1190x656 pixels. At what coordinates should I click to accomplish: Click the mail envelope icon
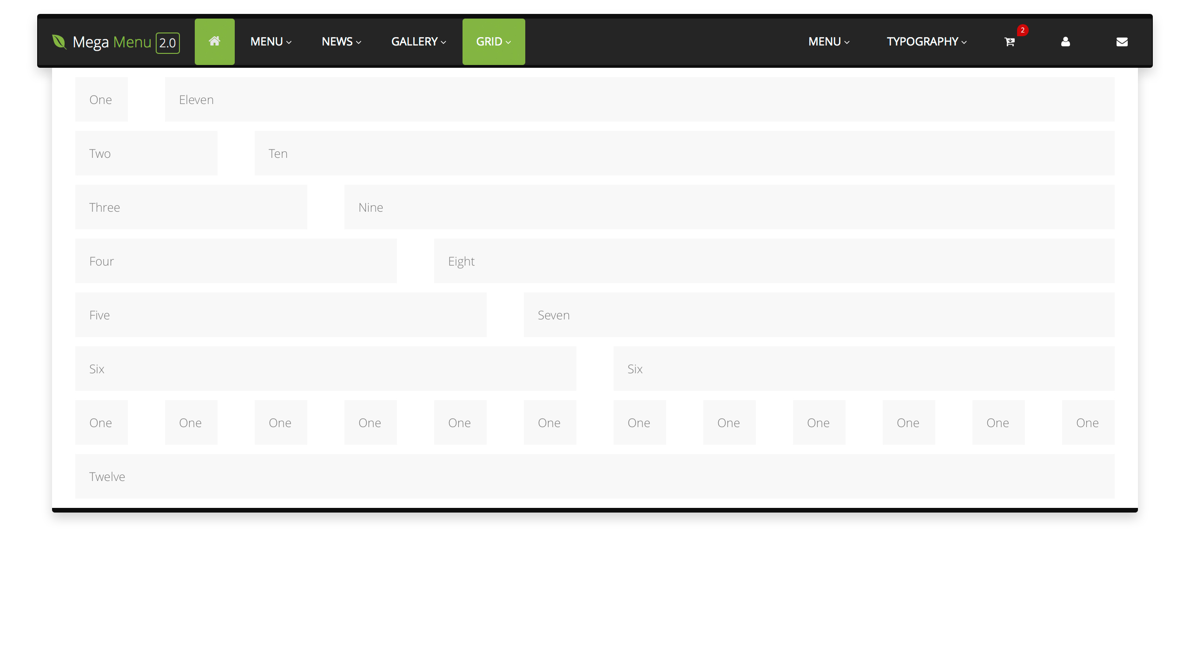pos(1122,41)
